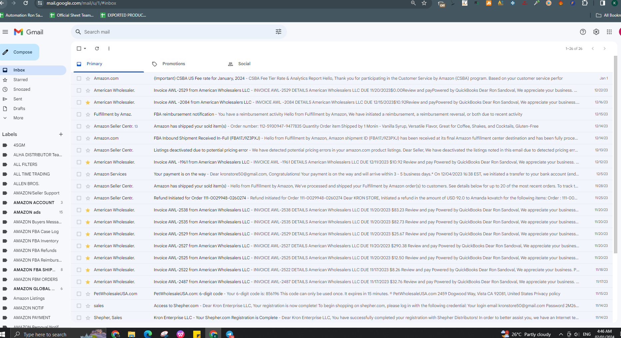Check the box for Your payment is on the way email
Image resolution: width=621 pixels, height=338 pixels.
tap(79, 174)
